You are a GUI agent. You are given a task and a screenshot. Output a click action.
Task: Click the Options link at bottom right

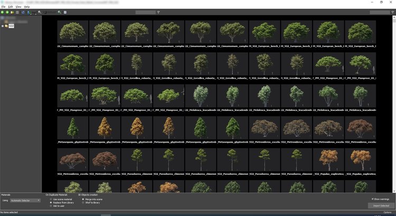(388, 212)
